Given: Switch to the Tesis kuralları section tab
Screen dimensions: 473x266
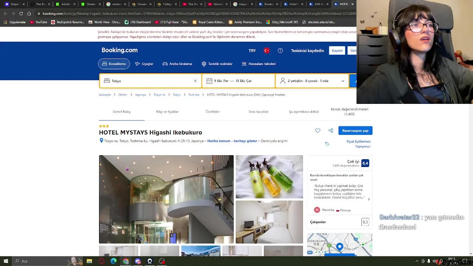Looking at the screenshot, I should pos(258,112).
